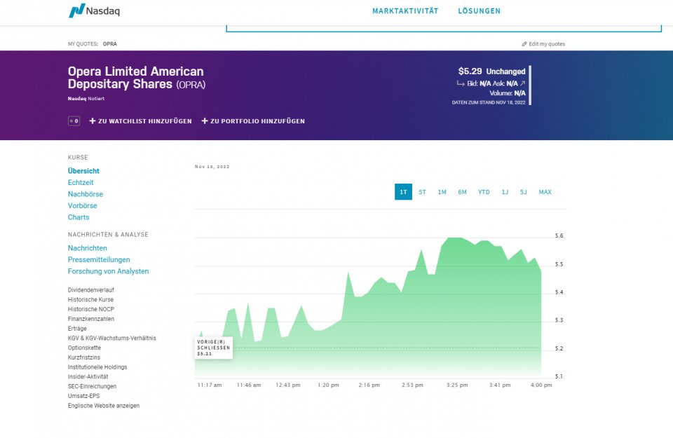The height and width of the screenshot is (438, 673).
Task: Open the Charts sidebar link
Action: 79,217
